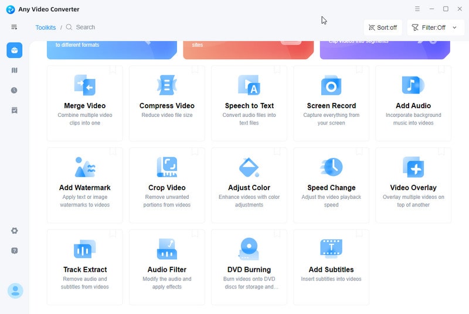Click 'Capture everything from your screen' text

(331, 119)
